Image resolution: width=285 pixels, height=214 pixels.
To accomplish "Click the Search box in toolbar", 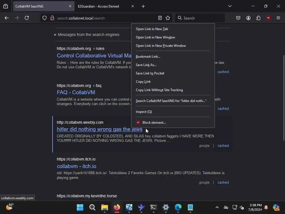I will [200, 18].
